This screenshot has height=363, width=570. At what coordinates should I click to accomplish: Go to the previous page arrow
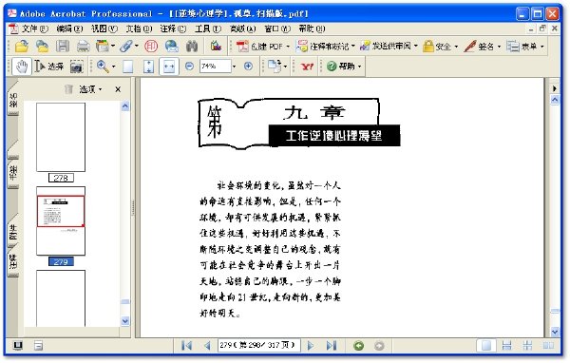[x=207, y=345]
